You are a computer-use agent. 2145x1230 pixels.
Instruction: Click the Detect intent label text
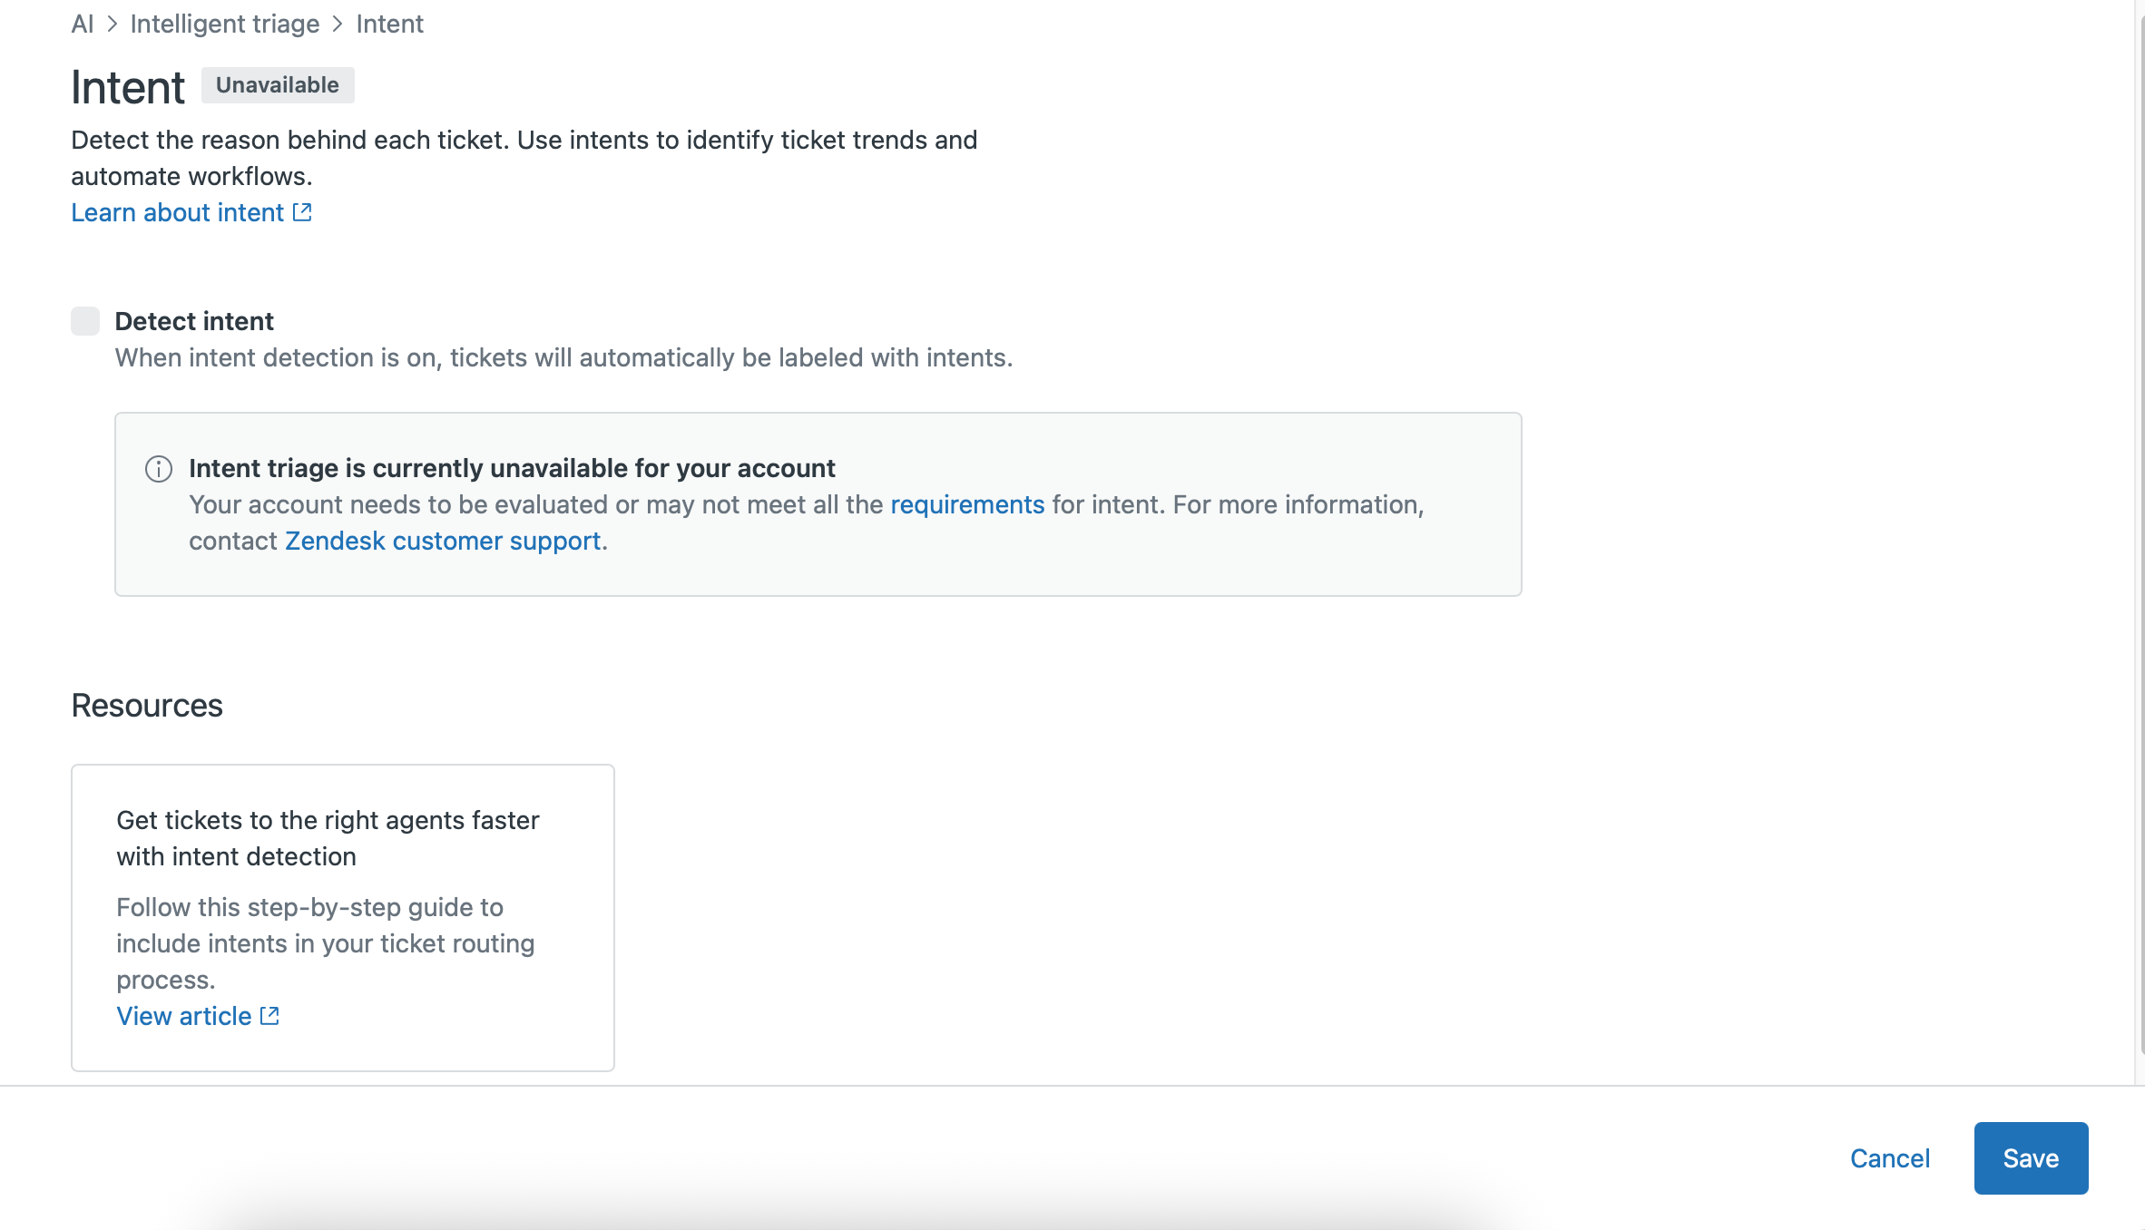click(194, 321)
